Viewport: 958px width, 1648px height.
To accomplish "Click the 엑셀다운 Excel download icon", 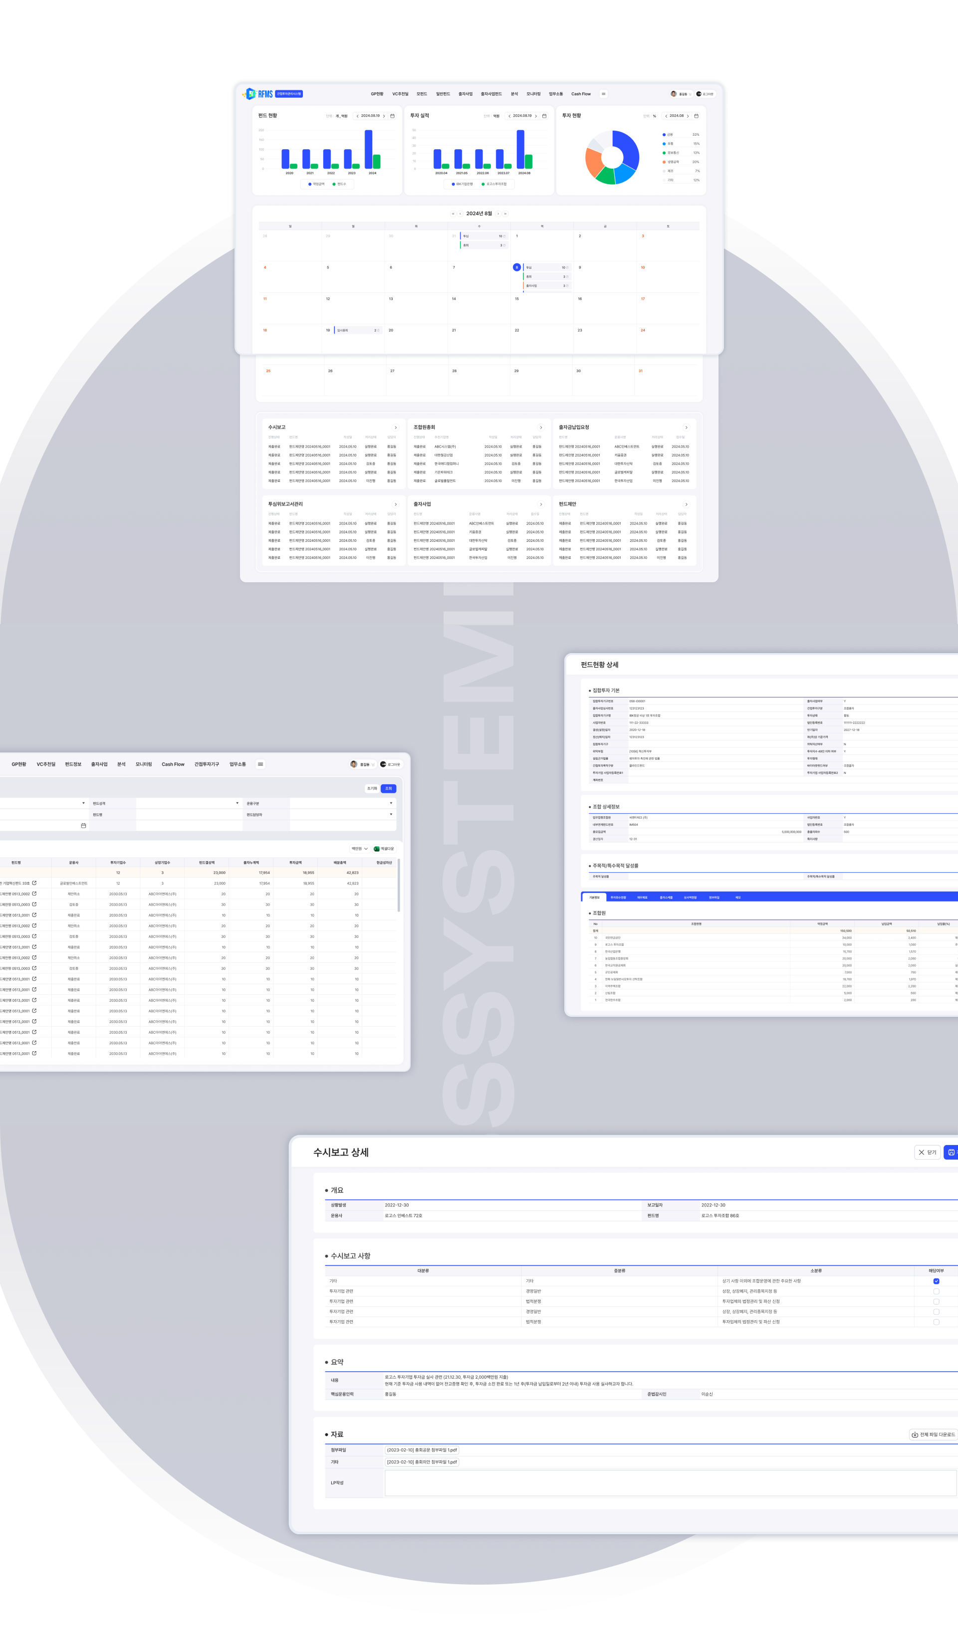I will 377,849.
